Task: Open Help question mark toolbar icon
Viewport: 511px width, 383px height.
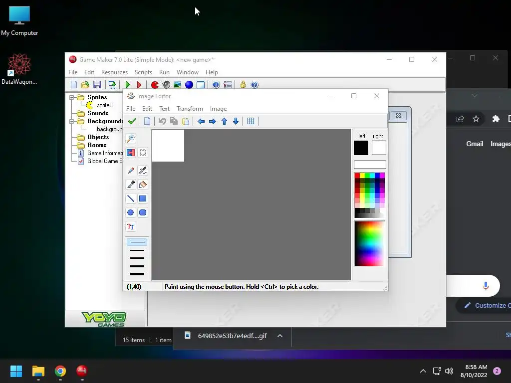Action: [x=255, y=85]
